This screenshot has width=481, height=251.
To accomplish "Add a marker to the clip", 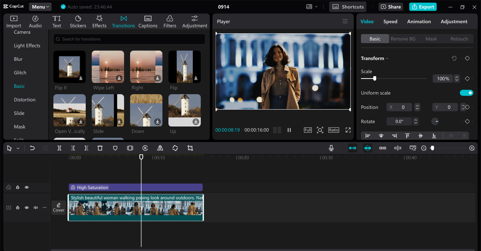I will coord(115,148).
